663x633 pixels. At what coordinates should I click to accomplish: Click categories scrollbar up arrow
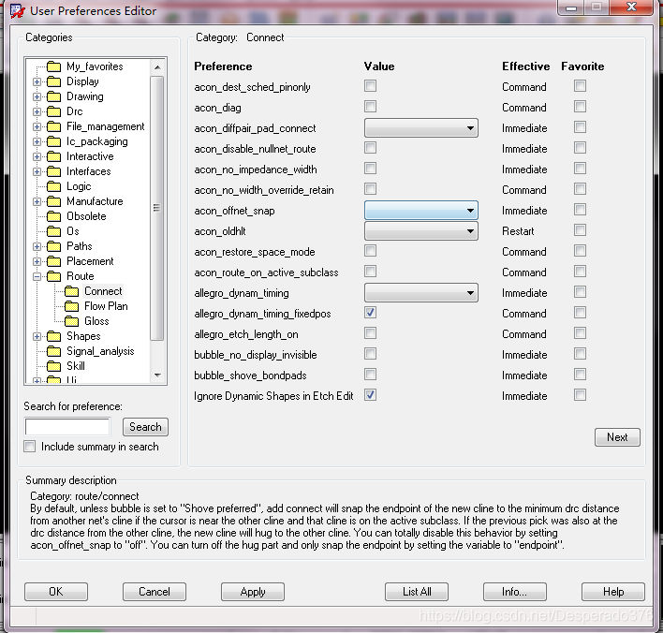point(157,67)
